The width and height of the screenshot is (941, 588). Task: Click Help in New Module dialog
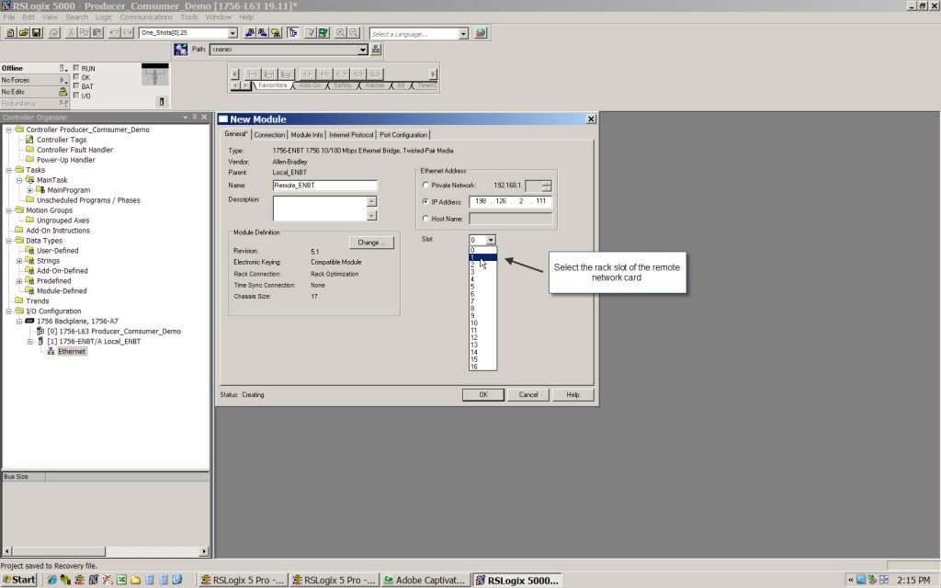click(573, 395)
